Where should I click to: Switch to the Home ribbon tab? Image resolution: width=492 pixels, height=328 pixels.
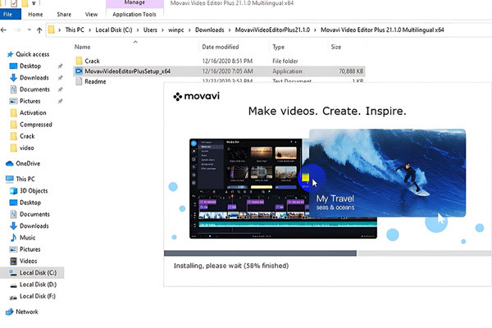click(35, 15)
